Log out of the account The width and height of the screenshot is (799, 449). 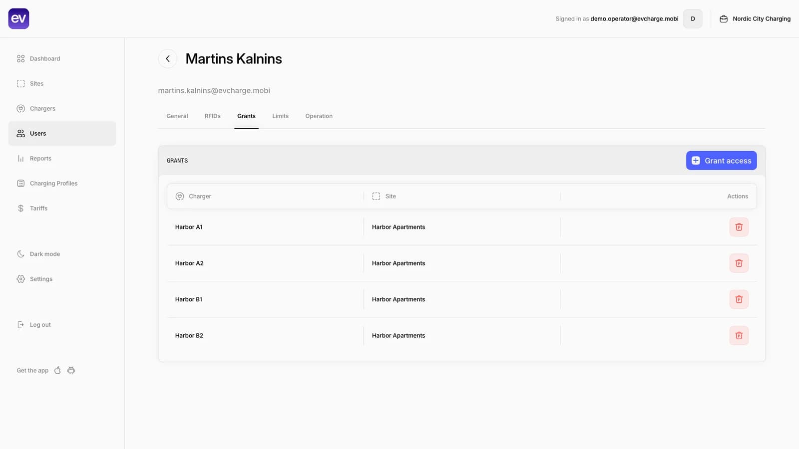[x=62, y=325]
